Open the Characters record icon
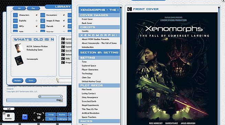This screenshot has height=125, width=225. [x=15, y=15]
